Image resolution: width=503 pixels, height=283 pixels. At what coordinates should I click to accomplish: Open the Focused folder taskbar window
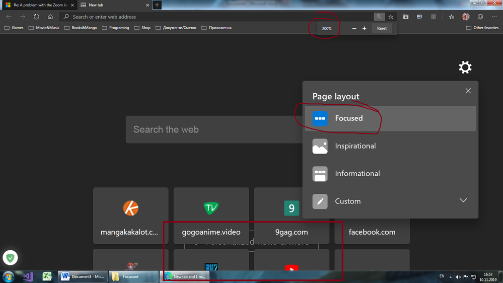coord(133,276)
